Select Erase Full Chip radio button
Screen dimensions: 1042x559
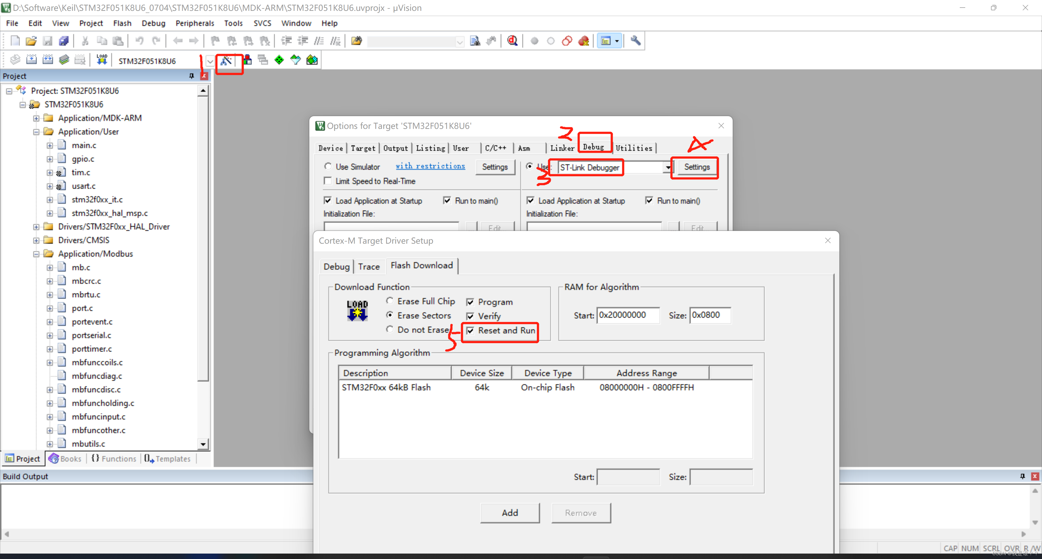(390, 301)
